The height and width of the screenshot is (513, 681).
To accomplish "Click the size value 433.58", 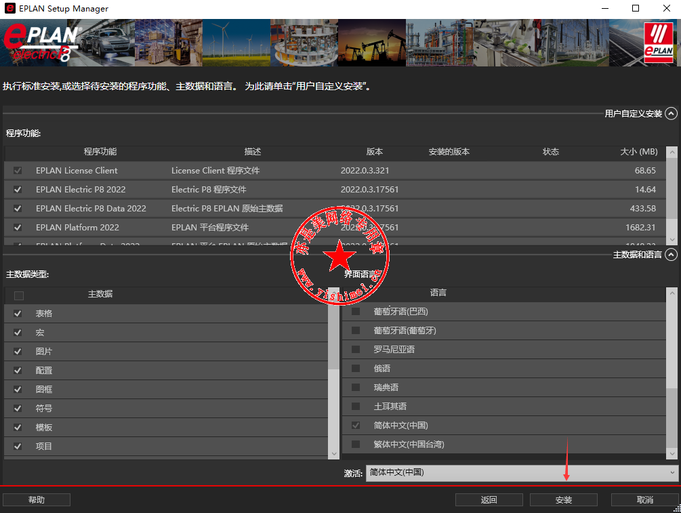I will pos(643,209).
